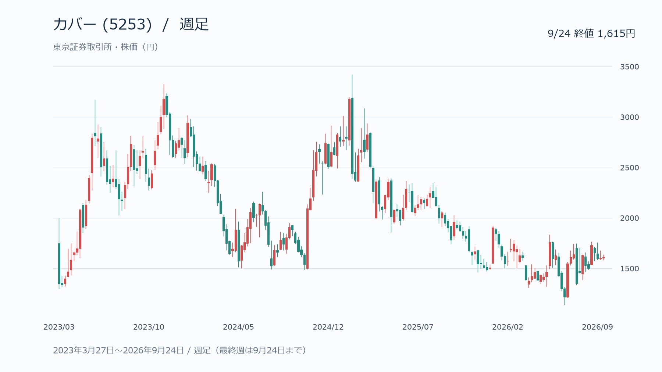
Task: Click the footer date range note 2023年3月27日～2026年9月24日
Action: coord(118,350)
